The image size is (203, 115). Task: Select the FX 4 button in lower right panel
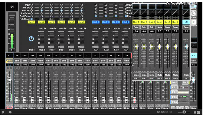(174, 102)
